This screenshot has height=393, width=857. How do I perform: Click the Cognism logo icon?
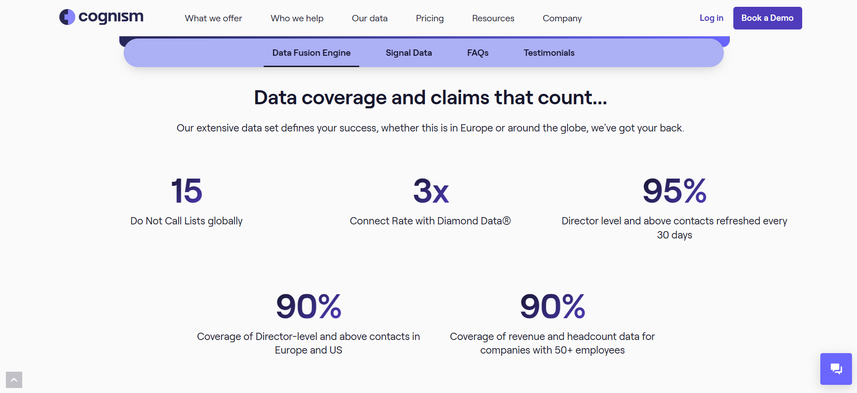pos(67,17)
